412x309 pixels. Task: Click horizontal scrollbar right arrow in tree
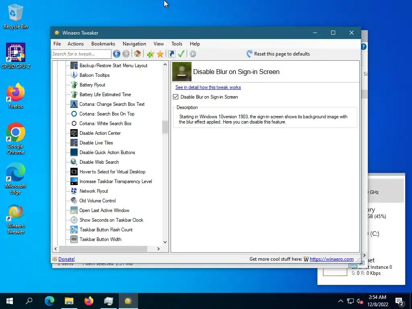tap(159, 249)
